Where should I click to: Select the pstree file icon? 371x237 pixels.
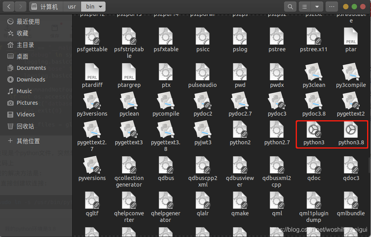pyautogui.click(x=277, y=36)
